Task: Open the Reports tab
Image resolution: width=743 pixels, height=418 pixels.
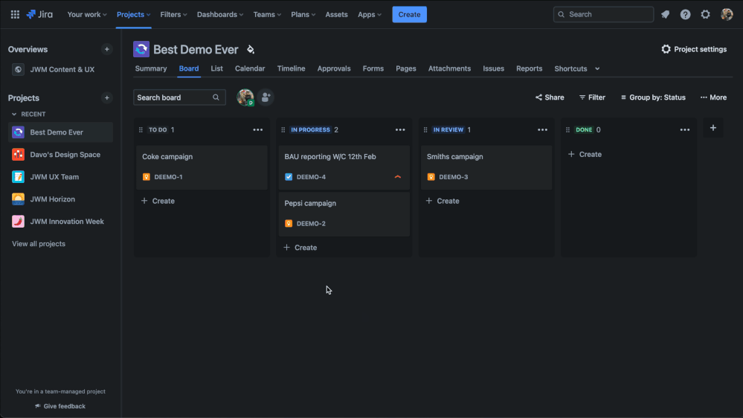Action: click(x=529, y=68)
